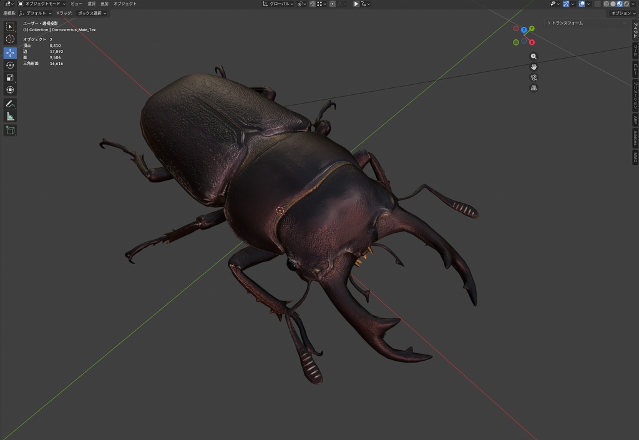
Task: Select the 3D Cursor tool
Action: [10, 39]
